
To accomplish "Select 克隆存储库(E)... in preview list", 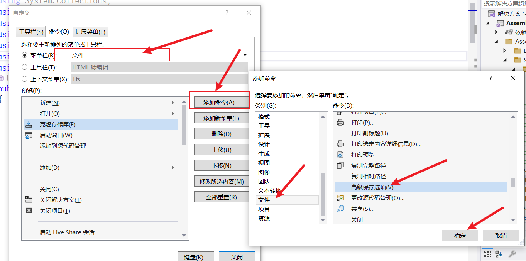I will pyautogui.click(x=101, y=125).
